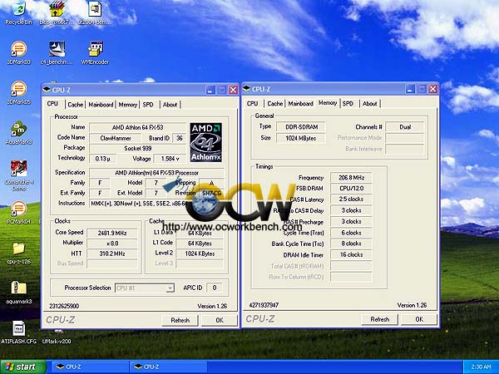This screenshot has height=374, width=499.
Task: Click the AMD Athlon FX logo image
Action: pyautogui.click(x=205, y=142)
